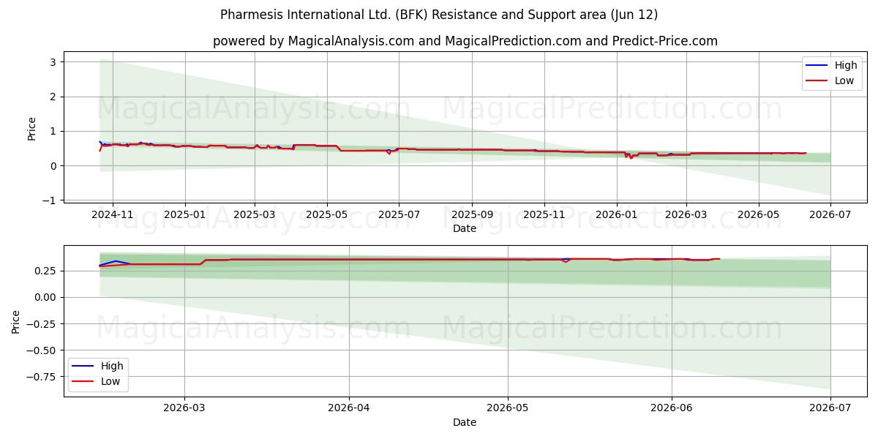Click the '2025-07' date label on top chart
The height and width of the screenshot is (439, 878).
[x=399, y=215]
